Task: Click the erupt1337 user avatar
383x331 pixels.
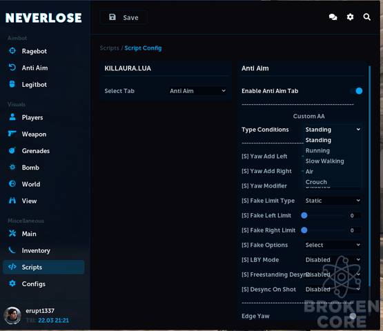Action: (12, 315)
